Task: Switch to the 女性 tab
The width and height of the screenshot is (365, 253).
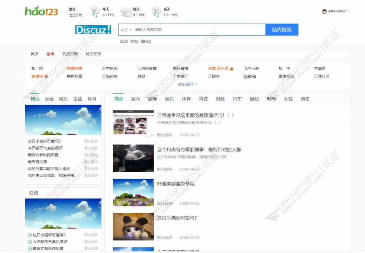Action: point(288,99)
